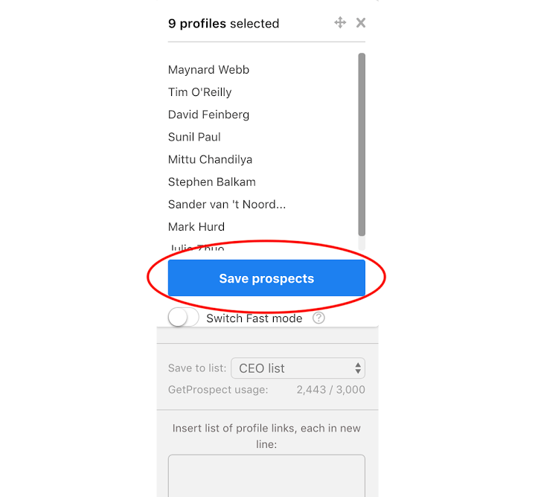This screenshot has height=497, width=538.
Task: Click the partially visible Julie Zhuo entry
Action: pyautogui.click(x=197, y=246)
